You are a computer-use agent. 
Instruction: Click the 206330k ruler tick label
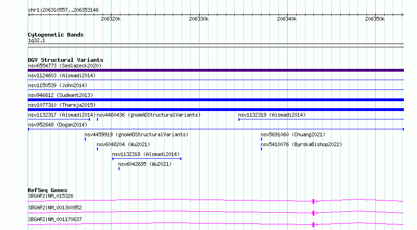point(199,19)
